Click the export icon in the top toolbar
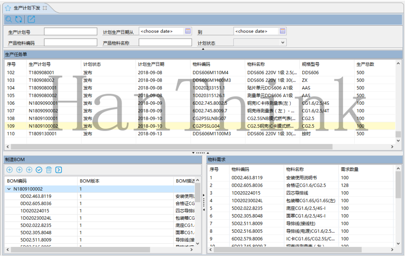405x256 pixels. coord(31,19)
